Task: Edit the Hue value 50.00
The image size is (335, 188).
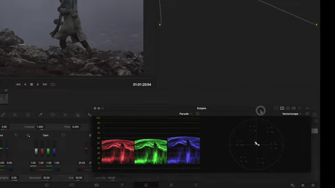Action: click(x=79, y=178)
